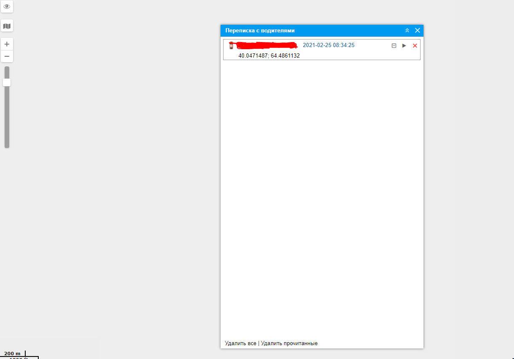This screenshot has height=359, width=514.
Task: Toggle the eye visibility button on the map
Action: (7, 6)
